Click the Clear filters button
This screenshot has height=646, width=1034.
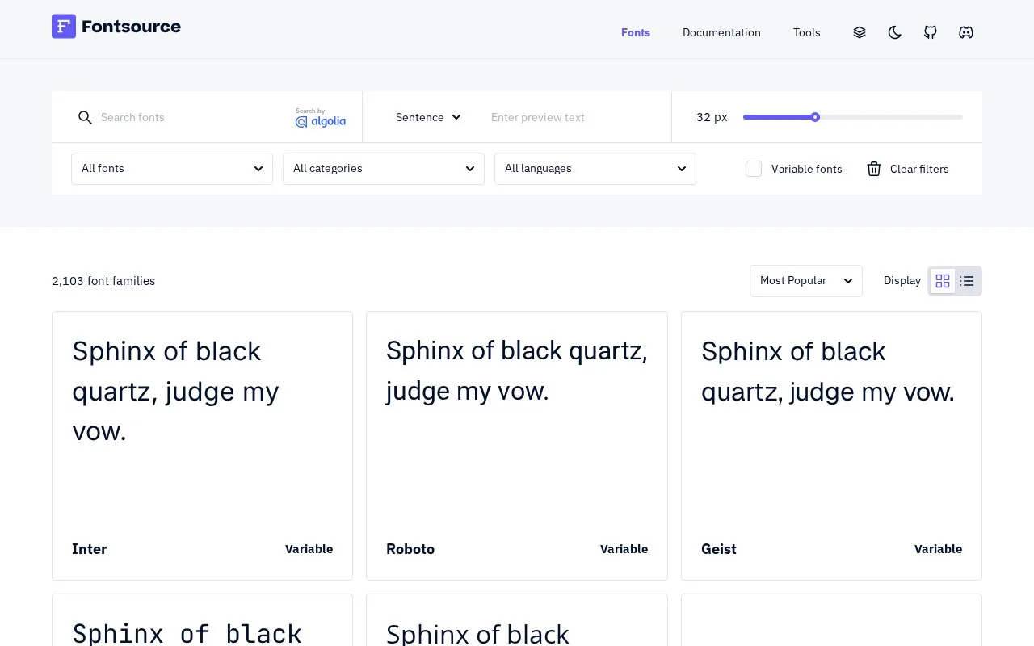pyautogui.click(x=908, y=169)
